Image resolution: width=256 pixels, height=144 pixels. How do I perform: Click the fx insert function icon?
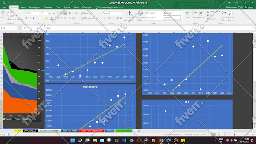pyautogui.click(x=37, y=28)
